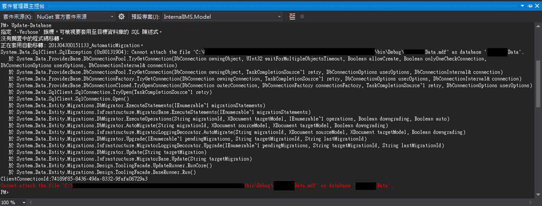
Task: Close the 套件管理器主控台 panel
Action: (537, 6)
